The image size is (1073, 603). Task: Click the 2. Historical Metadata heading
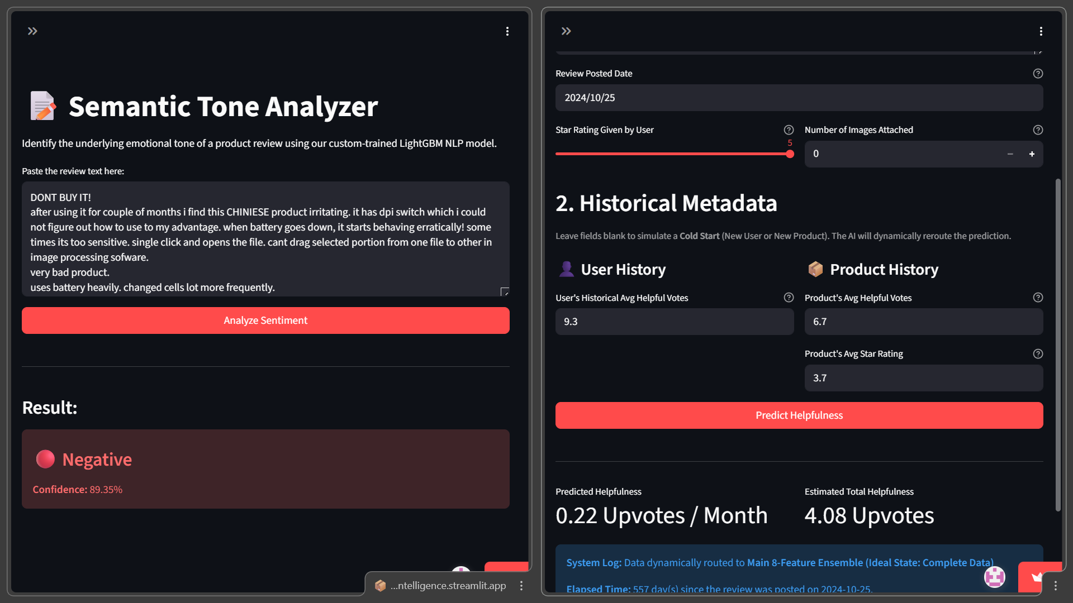click(666, 203)
